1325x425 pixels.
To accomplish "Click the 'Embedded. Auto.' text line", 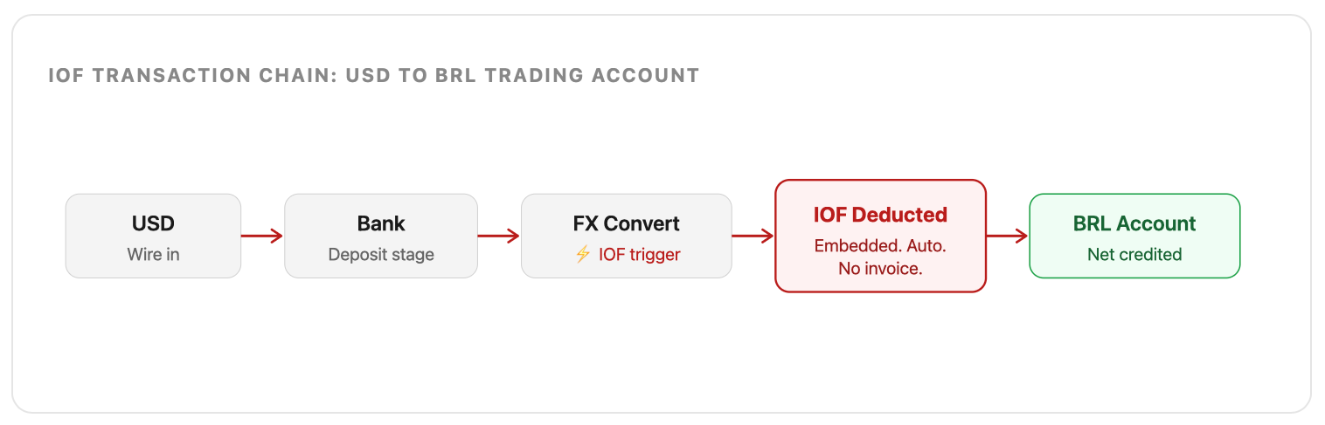I will tap(881, 246).
